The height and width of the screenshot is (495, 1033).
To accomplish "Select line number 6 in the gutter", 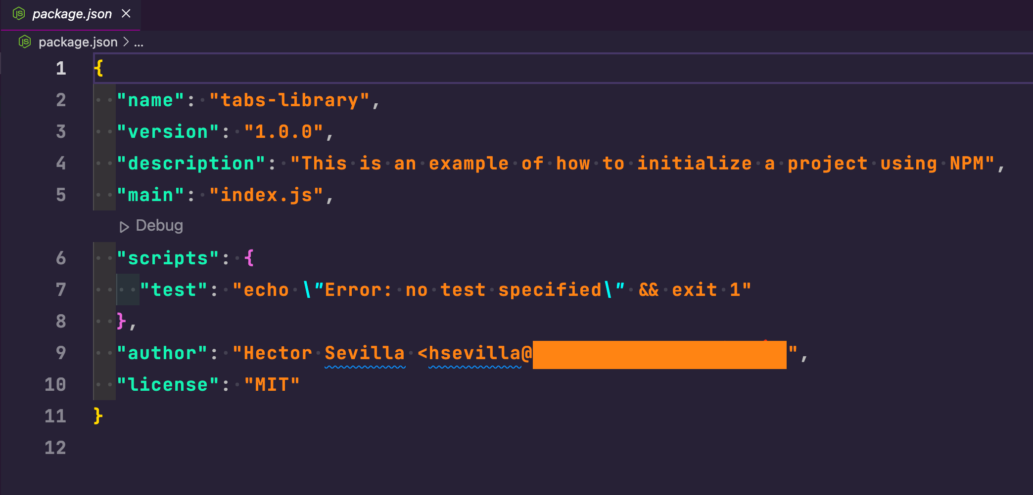I will point(61,258).
